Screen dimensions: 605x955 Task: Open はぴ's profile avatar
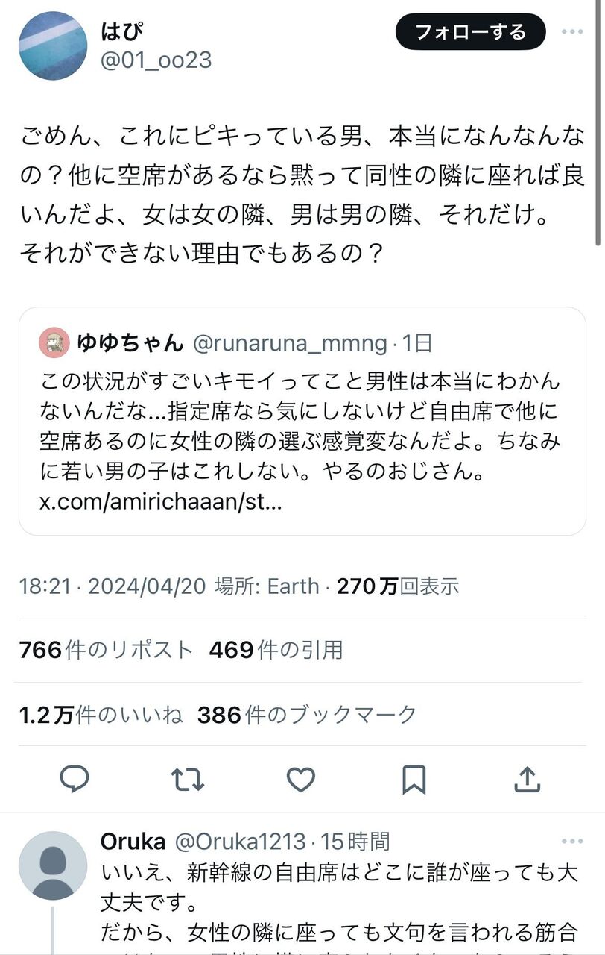pos(53,46)
